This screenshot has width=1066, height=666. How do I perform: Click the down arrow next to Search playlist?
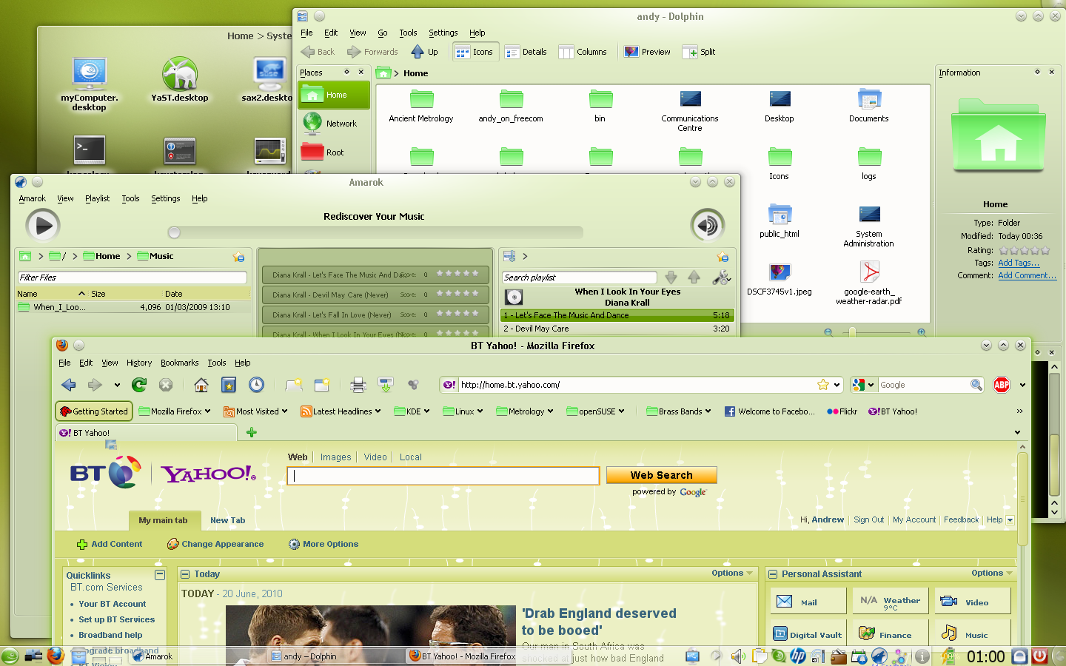pyautogui.click(x=671, y=277)
